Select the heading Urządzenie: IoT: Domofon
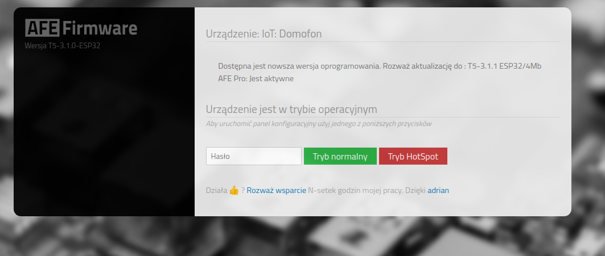The image size is (605, 256). pos(264,34)
